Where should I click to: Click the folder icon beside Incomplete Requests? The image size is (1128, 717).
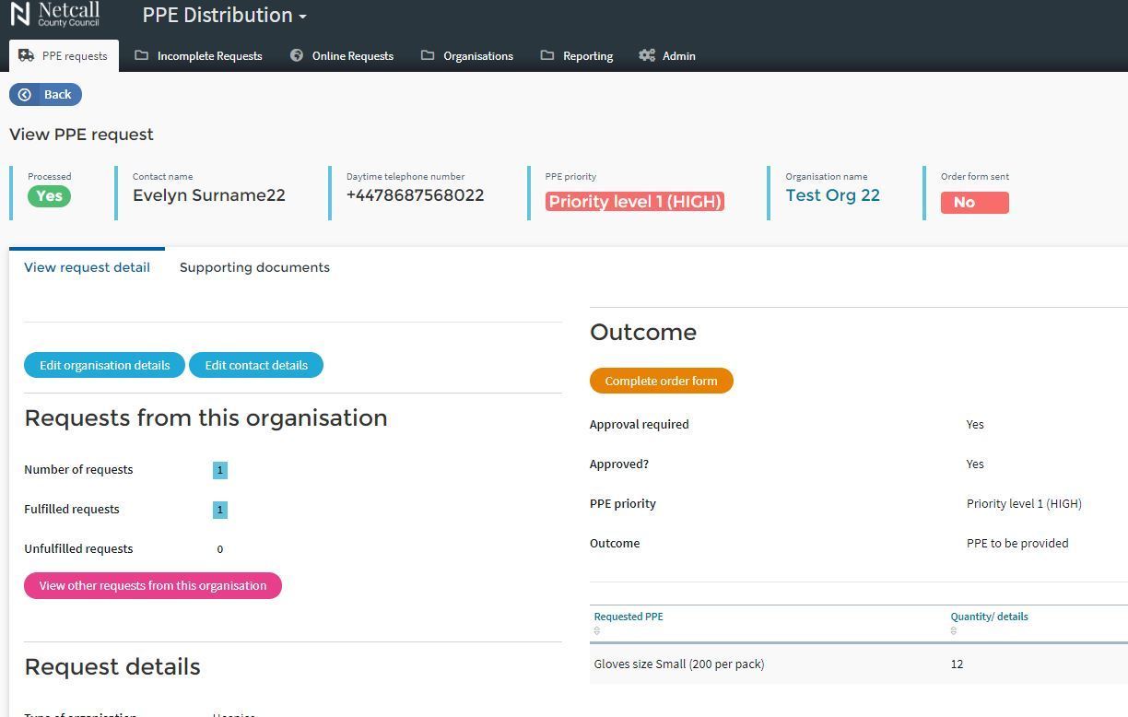[x=141, y=55]
